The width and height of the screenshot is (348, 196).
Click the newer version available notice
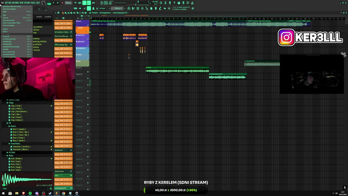point(181,8)
